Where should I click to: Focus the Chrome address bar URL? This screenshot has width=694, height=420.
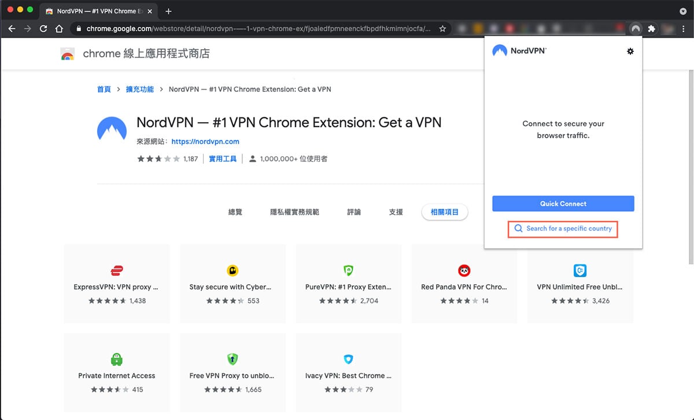tap(259, 28)
